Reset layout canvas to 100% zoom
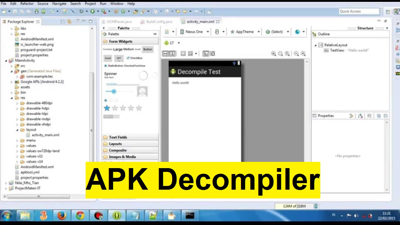 pyautogui.click(x=287, y=54)
